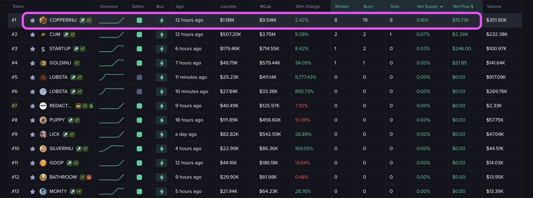The height and width of the screenshot is (198, 533).
Task: Click the Whales column header
Action: [x=342, y=7]
